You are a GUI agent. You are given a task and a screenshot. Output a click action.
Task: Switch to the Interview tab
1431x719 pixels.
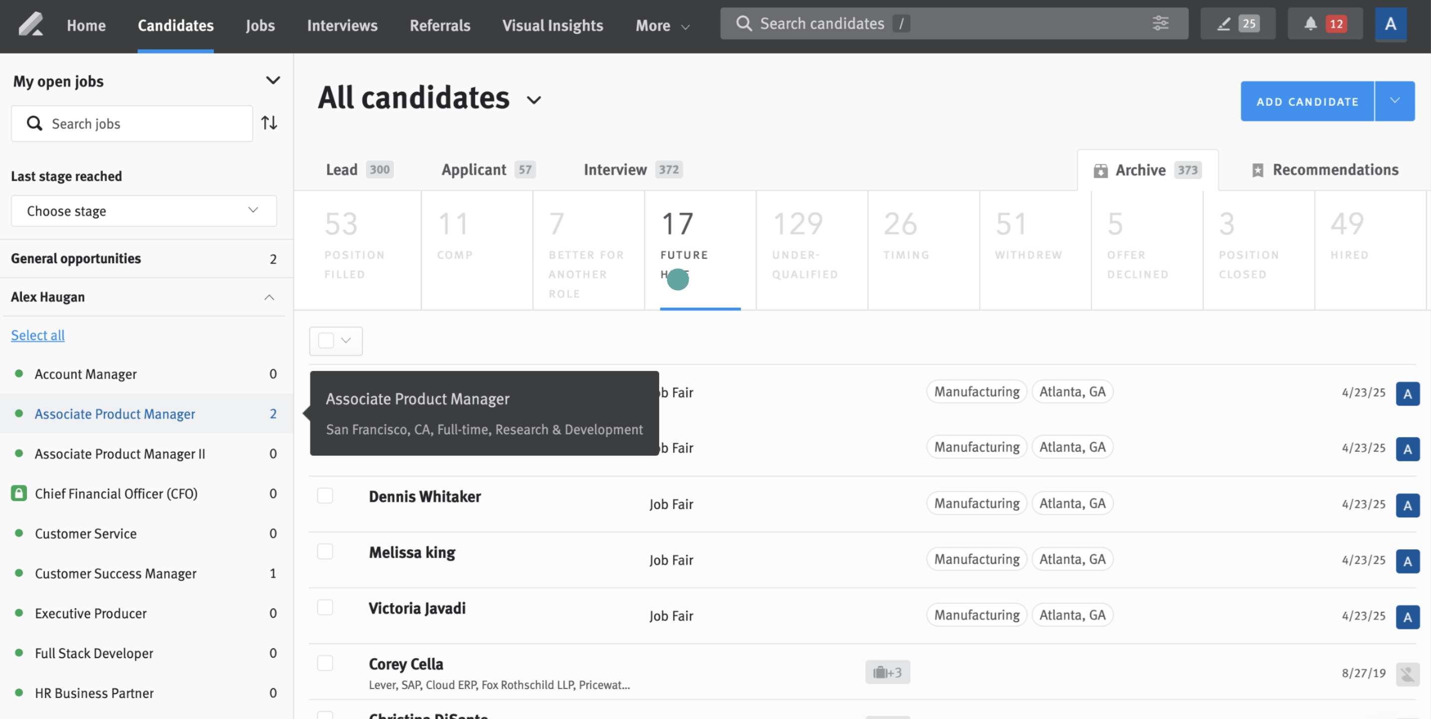633,169
